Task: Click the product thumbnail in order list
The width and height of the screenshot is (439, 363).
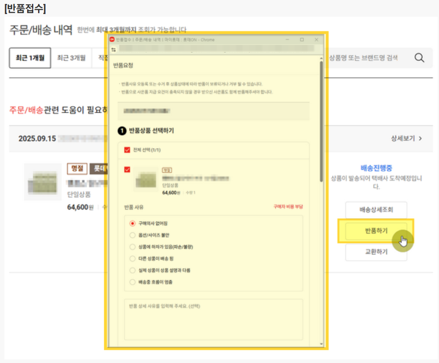Action: pyautogui.click(x=42, y=182)
